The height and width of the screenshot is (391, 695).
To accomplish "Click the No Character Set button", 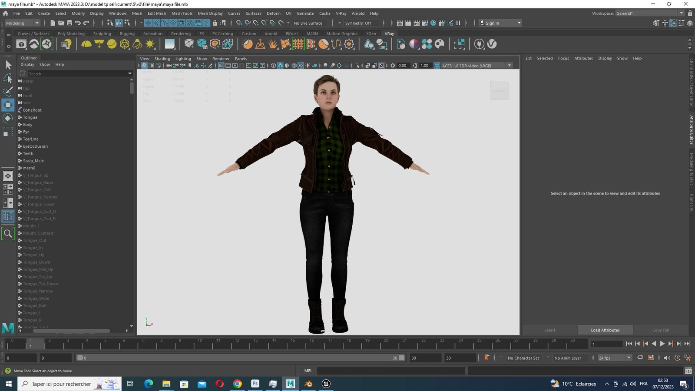I will pos(523,358).
